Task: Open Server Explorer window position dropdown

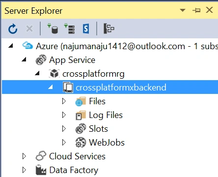Action: pos(183,10)
